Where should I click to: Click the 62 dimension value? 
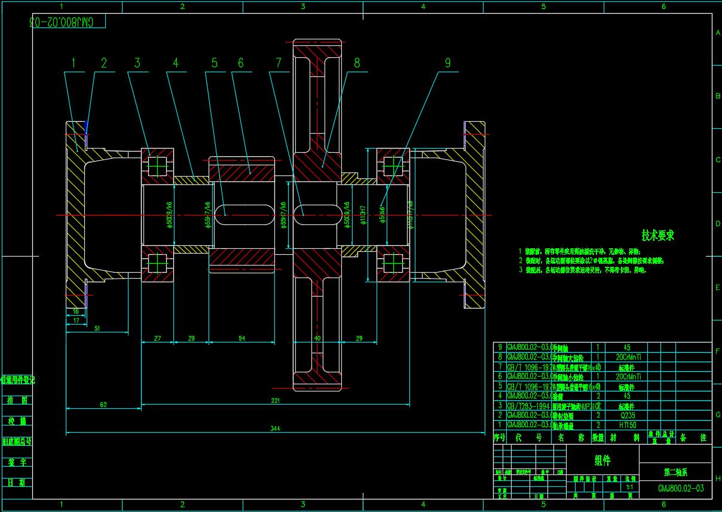tap(103, 405)
